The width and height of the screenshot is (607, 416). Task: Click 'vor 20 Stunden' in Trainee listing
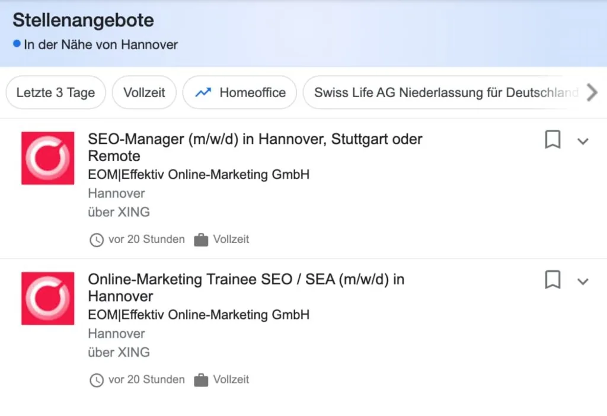tap(147, 379)
